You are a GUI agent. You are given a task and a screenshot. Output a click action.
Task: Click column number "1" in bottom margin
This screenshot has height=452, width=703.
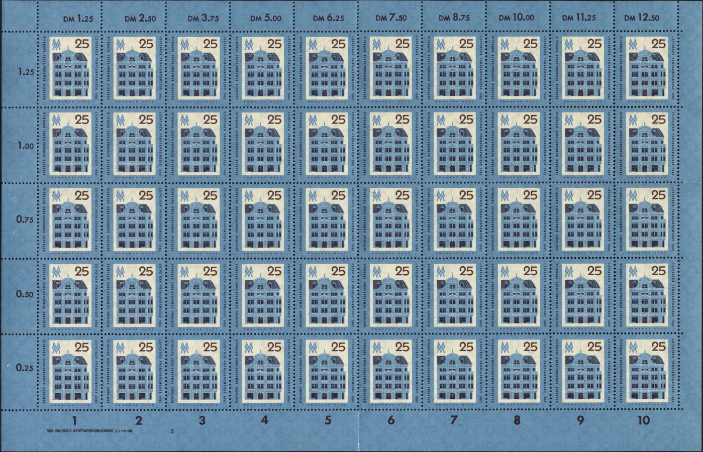point(75,421)
